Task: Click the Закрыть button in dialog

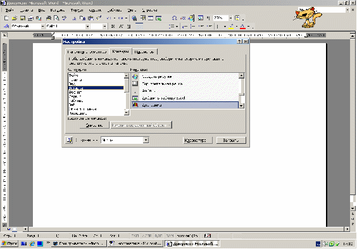Action: (231, 140)
